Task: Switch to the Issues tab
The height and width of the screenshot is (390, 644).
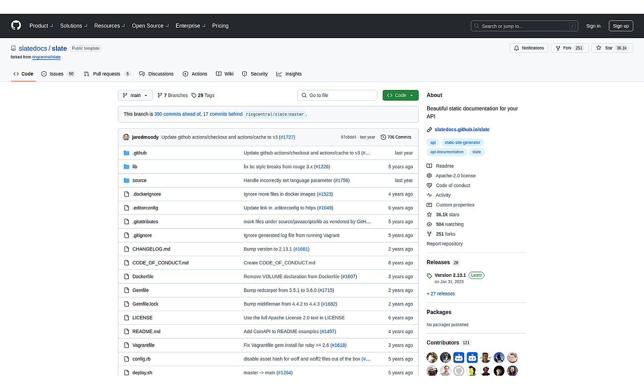Action: (58, 74)
